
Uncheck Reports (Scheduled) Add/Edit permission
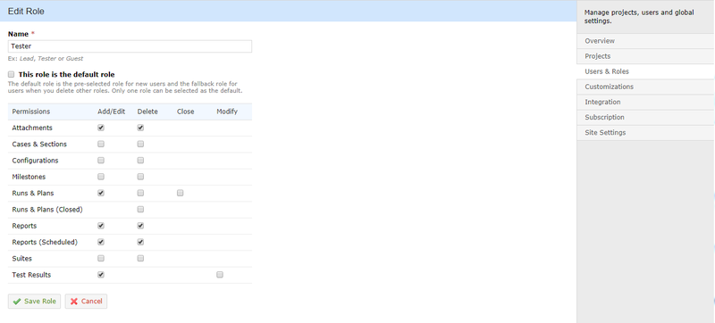(x=101, y=243)
